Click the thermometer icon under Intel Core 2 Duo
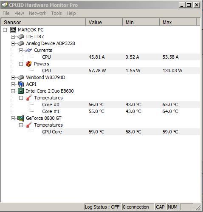 pyautogui.click(x=29, y=98)
